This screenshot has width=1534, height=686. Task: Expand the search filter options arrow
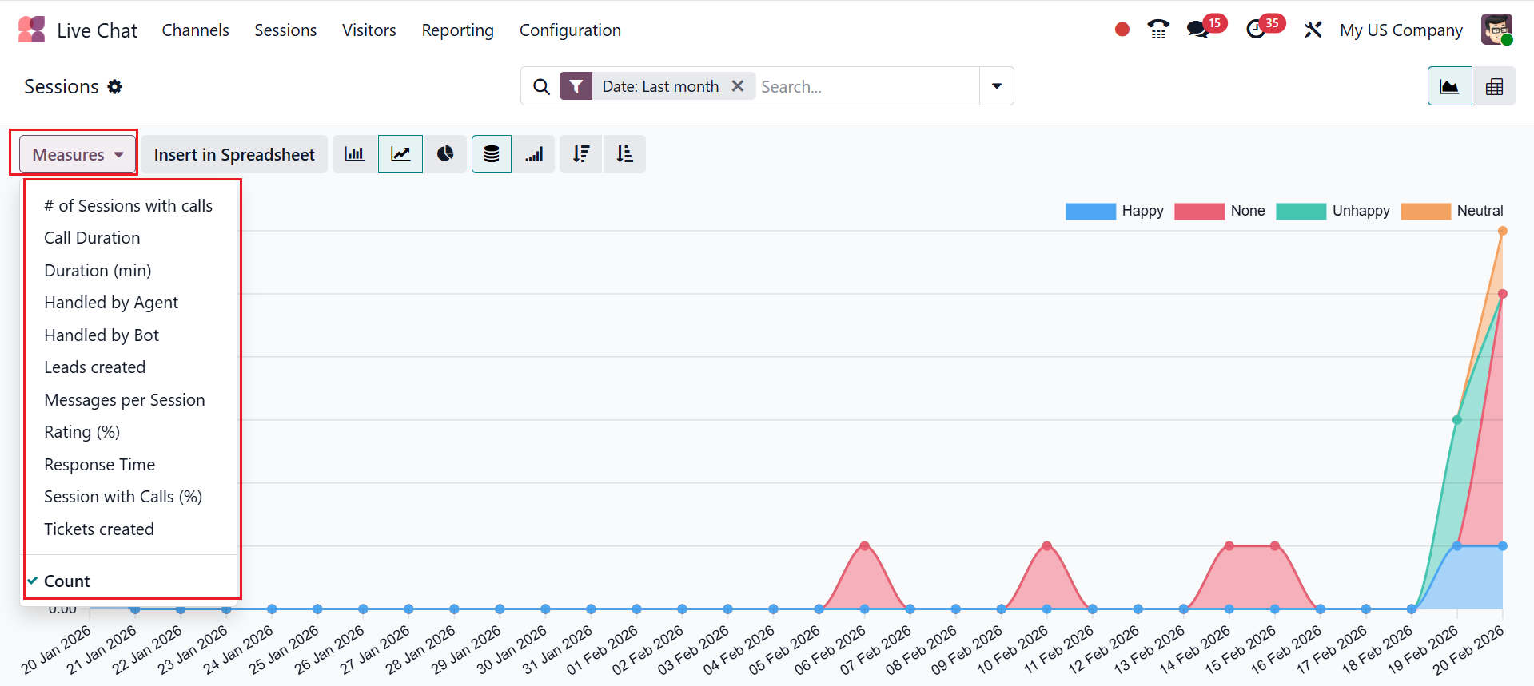point(997,86)
